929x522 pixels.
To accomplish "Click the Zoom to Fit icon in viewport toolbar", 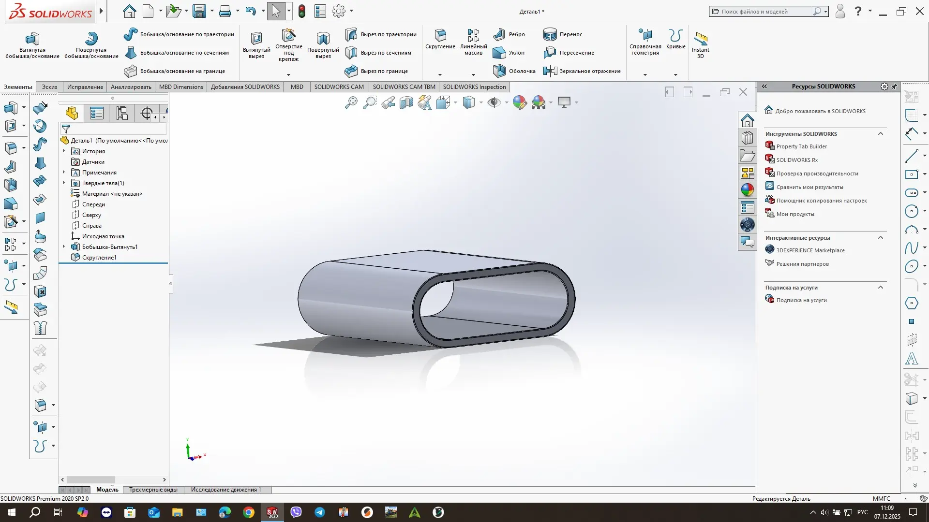I will click(351, 102).
